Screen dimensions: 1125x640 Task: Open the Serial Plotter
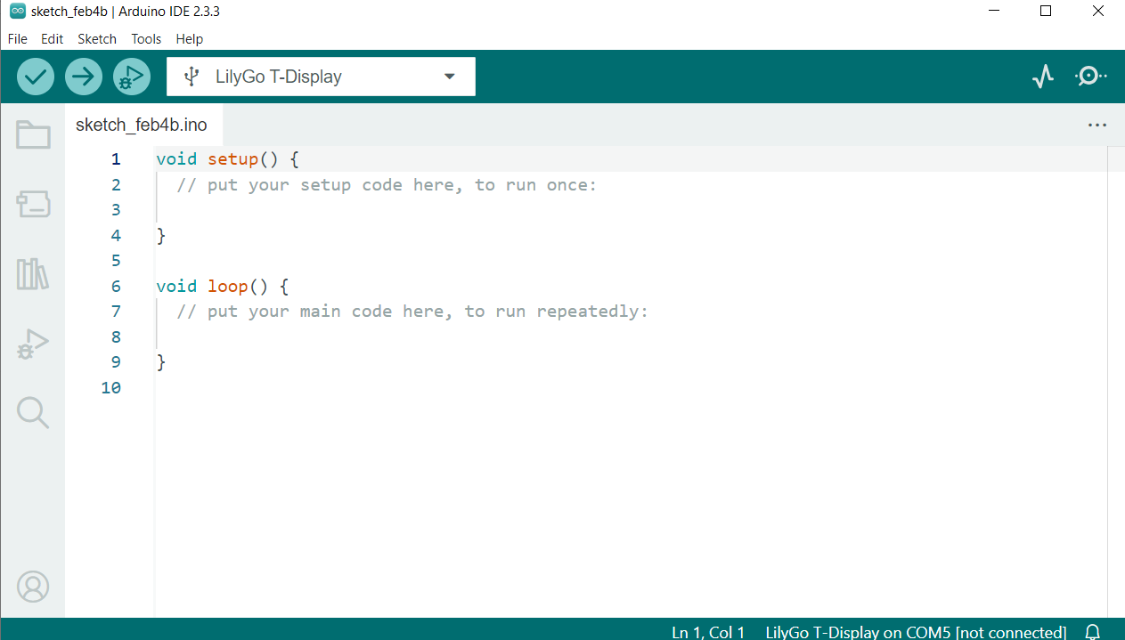coord(1043,77)
